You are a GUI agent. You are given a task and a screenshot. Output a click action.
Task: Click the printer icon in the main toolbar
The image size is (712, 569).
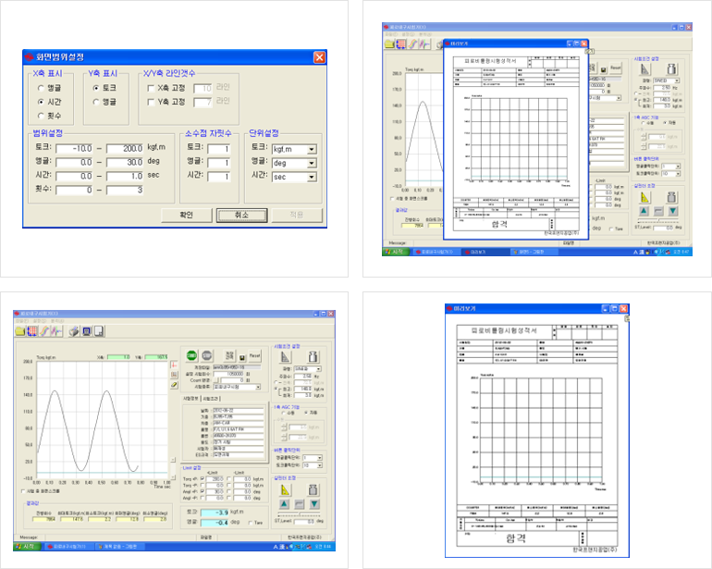[74, 330]
